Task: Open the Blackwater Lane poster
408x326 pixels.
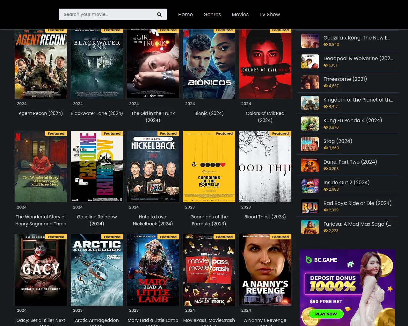Action: [97, 64]
